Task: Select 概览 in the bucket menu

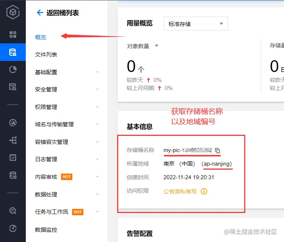Action: click(x=41, y=37)
